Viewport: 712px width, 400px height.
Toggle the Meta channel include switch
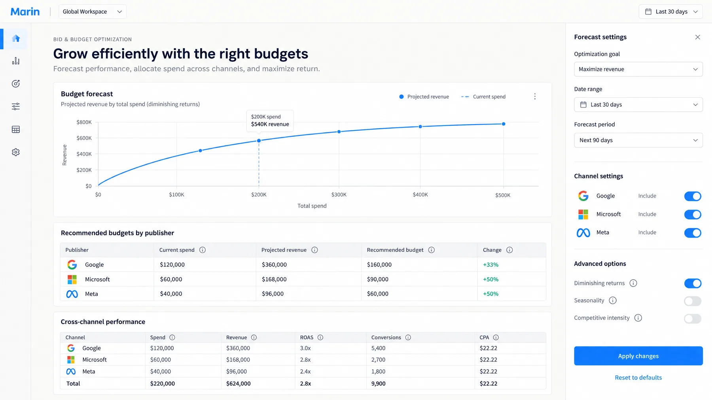click(x=693, y=233)
